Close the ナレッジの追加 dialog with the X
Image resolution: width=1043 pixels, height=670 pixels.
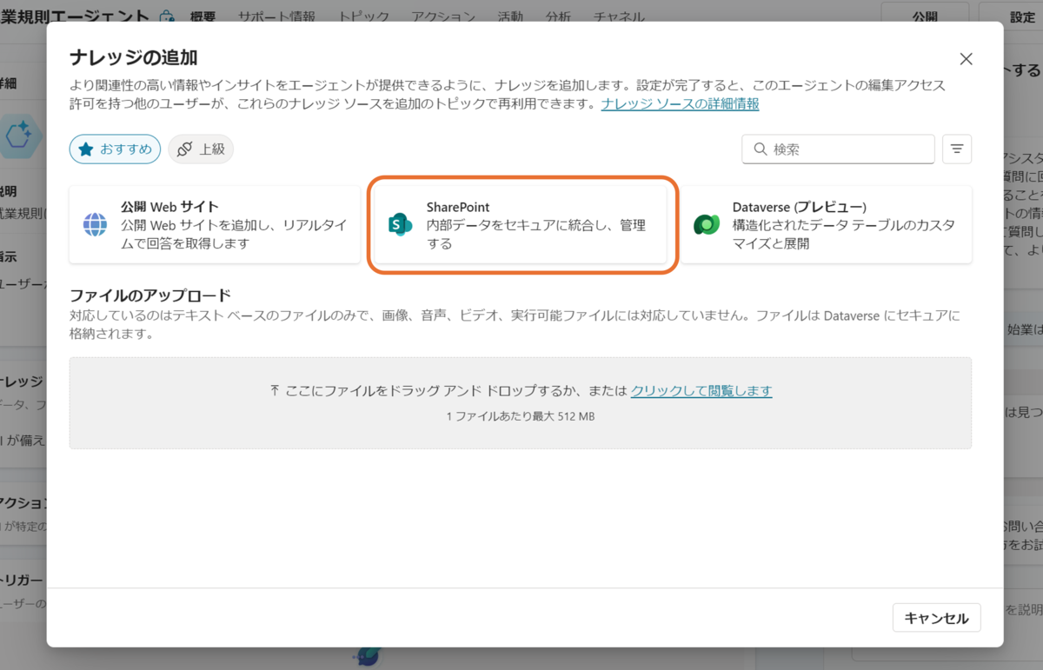(966, 59)
